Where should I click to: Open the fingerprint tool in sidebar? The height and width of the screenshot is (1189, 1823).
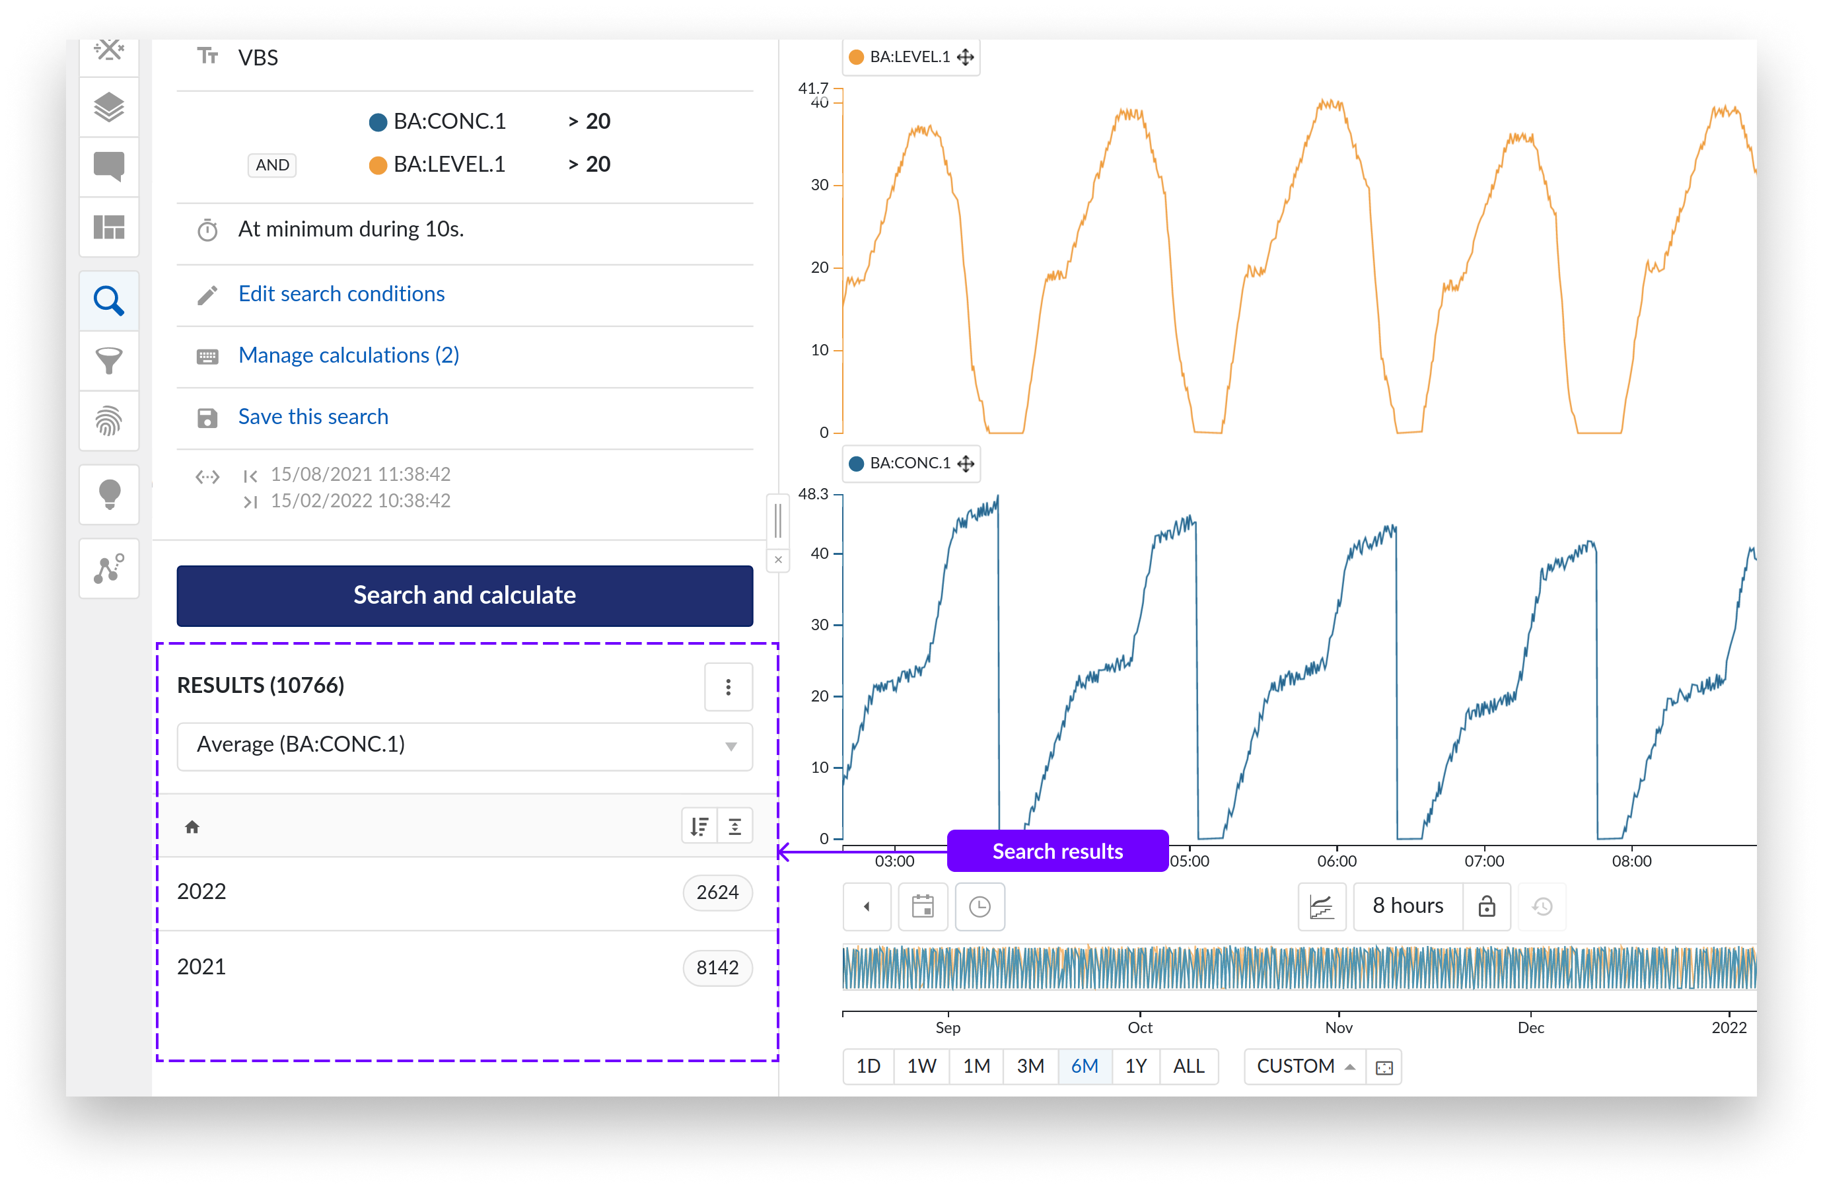tap(109, 421)
